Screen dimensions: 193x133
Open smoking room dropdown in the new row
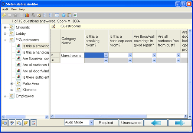[106, 61]
